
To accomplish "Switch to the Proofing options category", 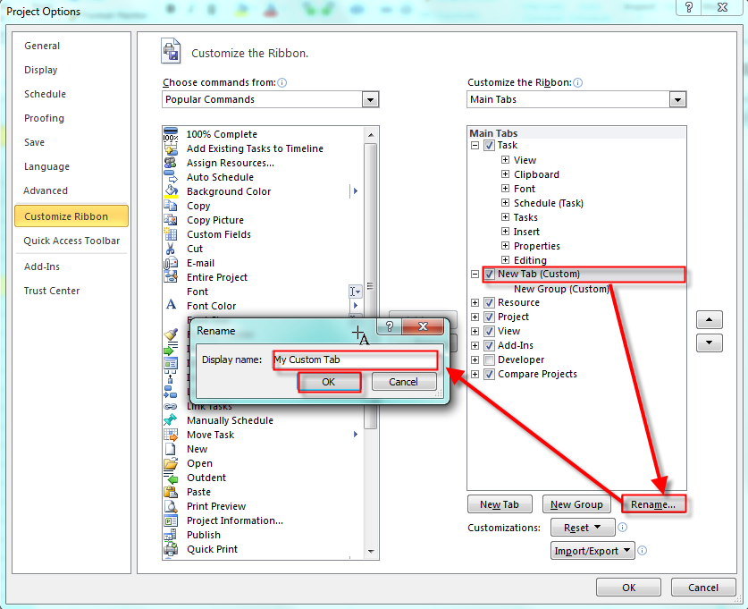I will (x=44, y=118).
